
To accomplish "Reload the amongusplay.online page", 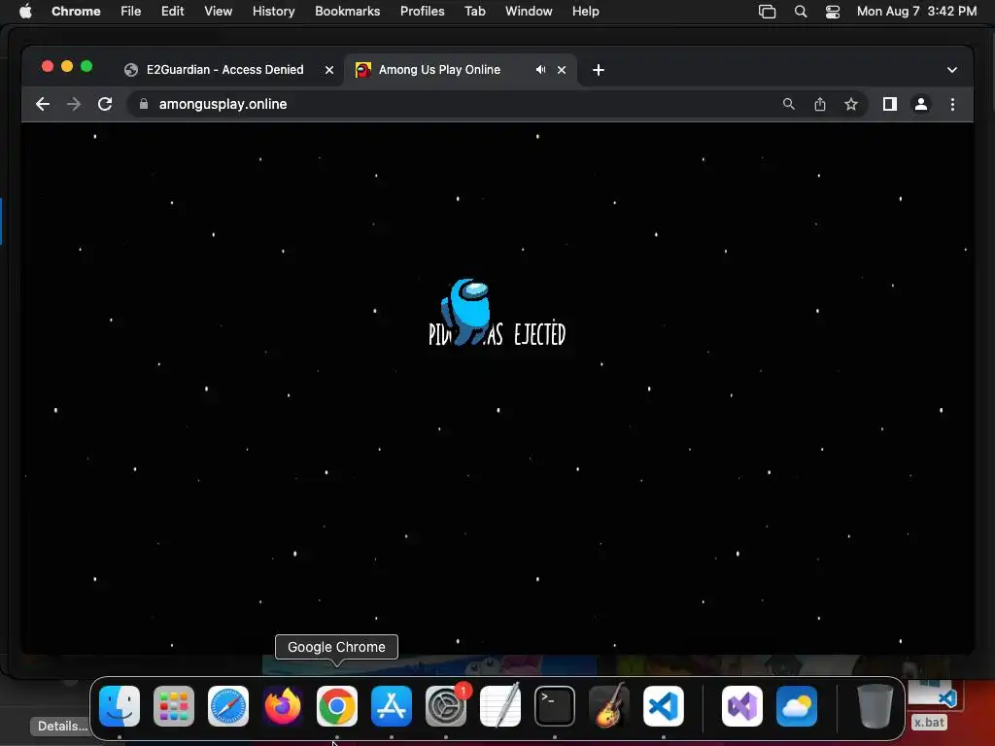I will (x=105, y=104).
